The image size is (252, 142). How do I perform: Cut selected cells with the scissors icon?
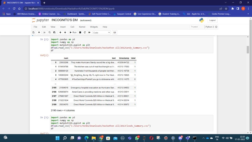point(44,32)
